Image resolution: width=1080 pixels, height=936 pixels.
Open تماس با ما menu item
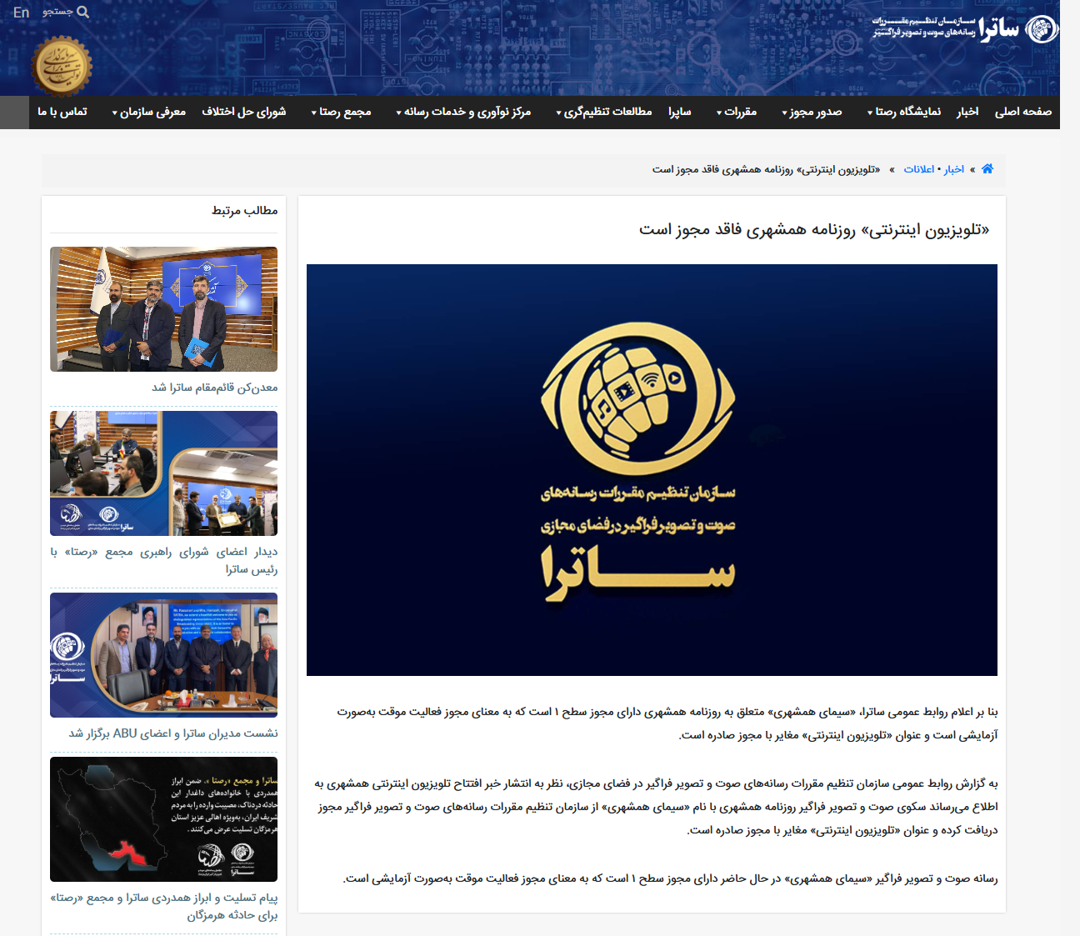[x=62, y=112]
